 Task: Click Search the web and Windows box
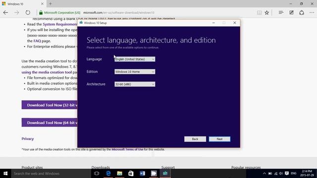51,174
